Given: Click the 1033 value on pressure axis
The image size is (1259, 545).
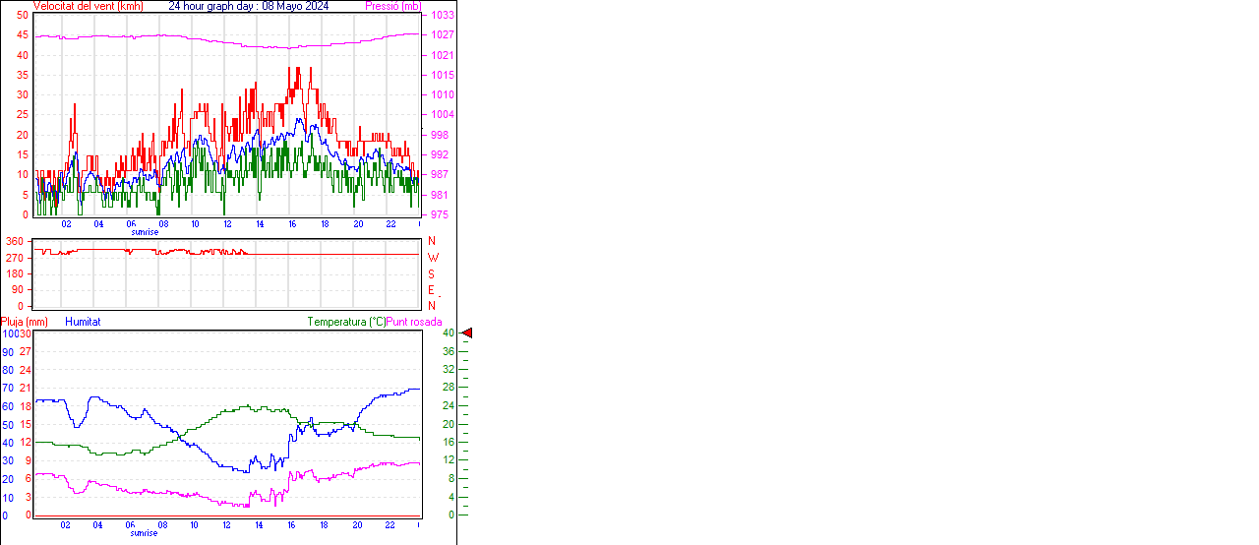Looking at the screenshot, I should tap(442, 16).
